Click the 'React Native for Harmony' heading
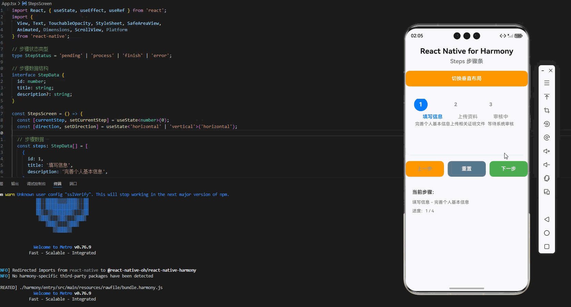Screen dimensions: 571x307 [x=466, y=51]
